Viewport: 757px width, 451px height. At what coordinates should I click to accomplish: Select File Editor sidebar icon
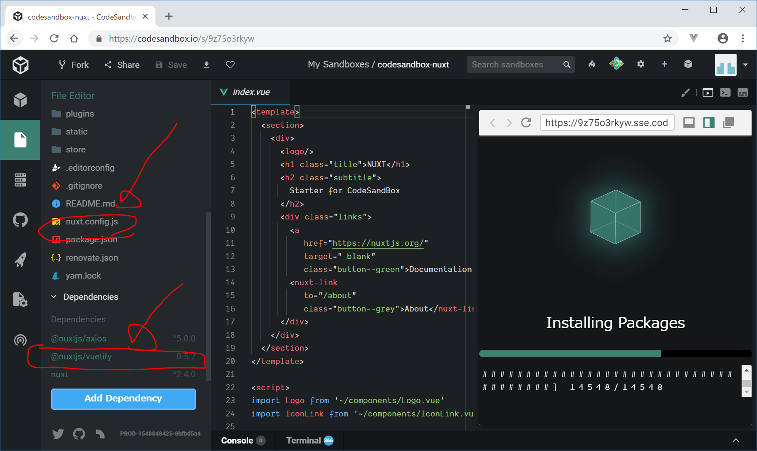coord(20,140)
